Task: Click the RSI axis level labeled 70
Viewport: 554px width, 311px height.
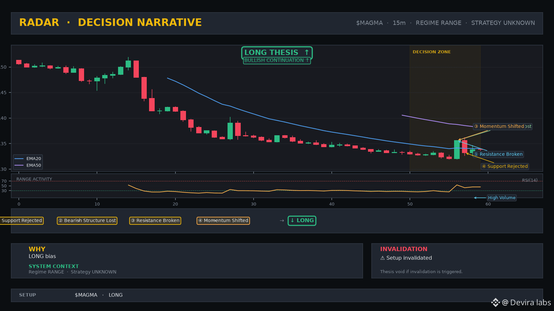Action: pos(4,181)
